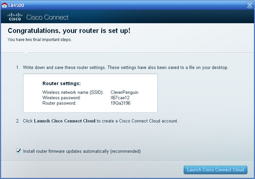Click the Cisco logo in header

[x=15, y=17]
